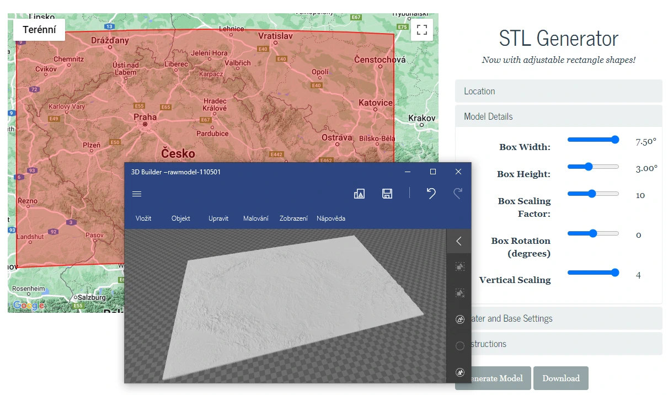
Task: Click the Landshut label on the map
Action: click(30, 237)
